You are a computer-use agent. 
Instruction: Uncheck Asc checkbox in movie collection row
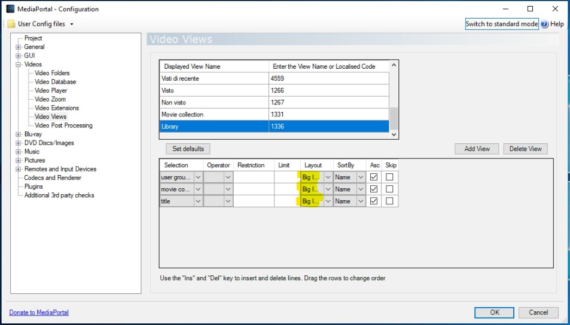click(374, 189)
